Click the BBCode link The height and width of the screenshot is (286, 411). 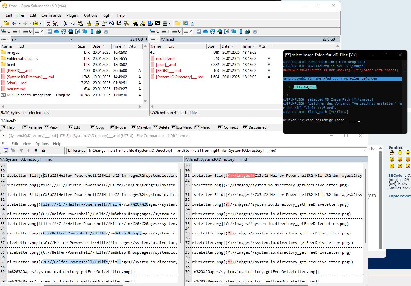coord(395,176)
